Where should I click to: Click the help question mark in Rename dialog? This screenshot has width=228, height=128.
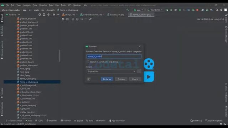point(89,79)
